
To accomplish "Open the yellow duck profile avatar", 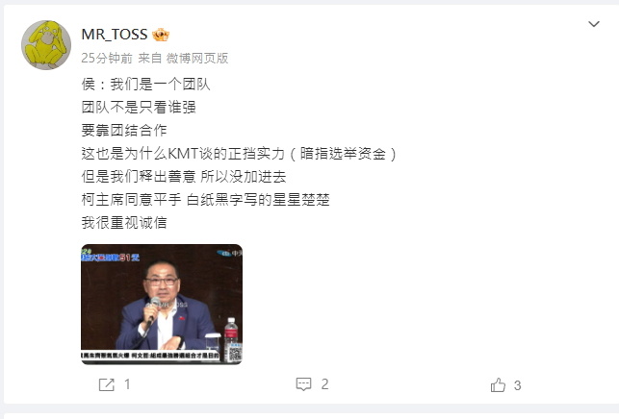I will coord(46,45).
